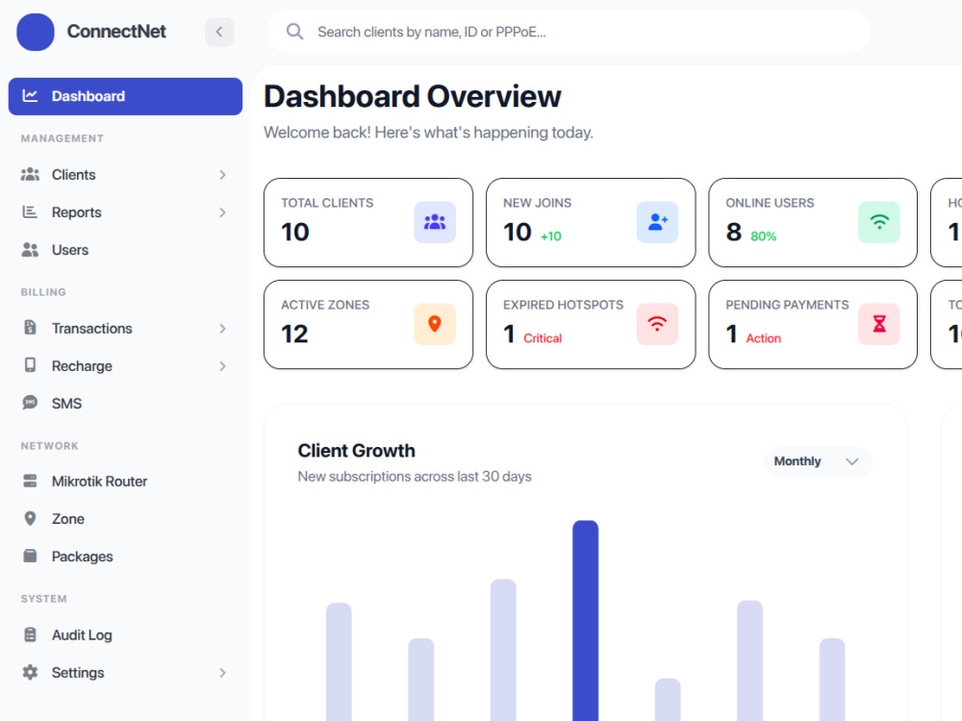Viewport: 962px width, 721px height.
Task: Focus the client search input field
Action: [569, 32]
